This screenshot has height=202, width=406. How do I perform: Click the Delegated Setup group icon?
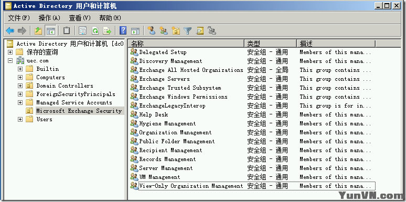[x=134, y=52]
